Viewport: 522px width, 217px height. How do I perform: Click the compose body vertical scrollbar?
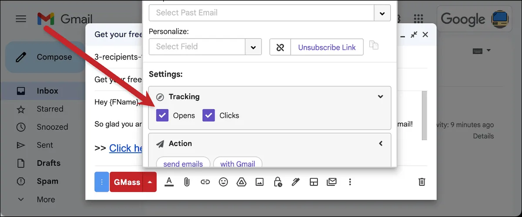click(425, 115)
